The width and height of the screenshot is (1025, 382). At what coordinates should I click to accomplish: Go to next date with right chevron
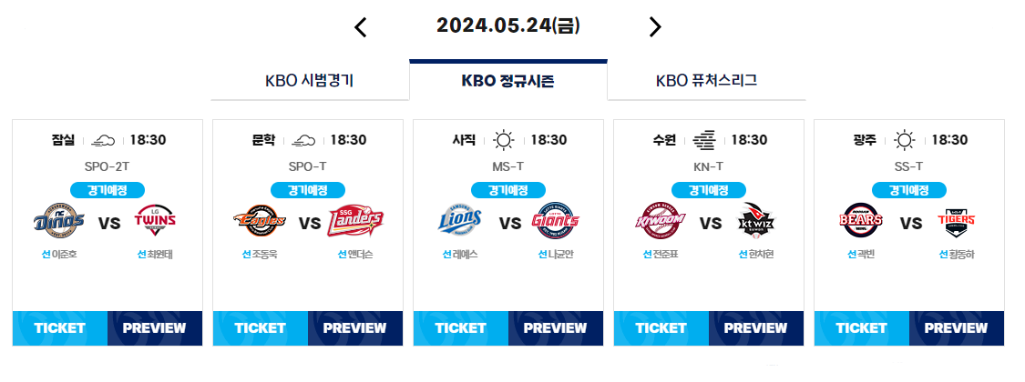(x=655, y=26)
